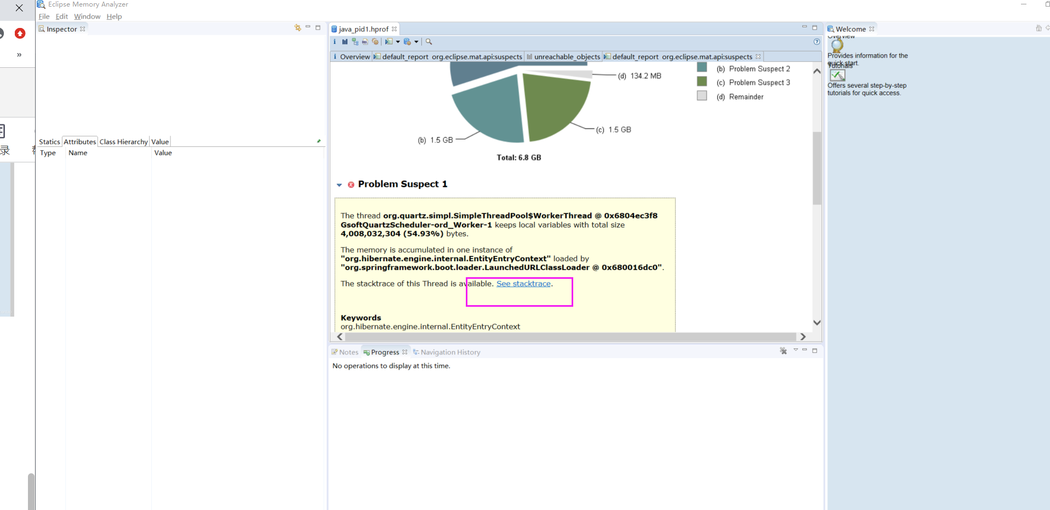Image resolution: width=1050 pixels, height=510 pixels.
Task: Maximize the heap dump editor area
Action: 814,27
